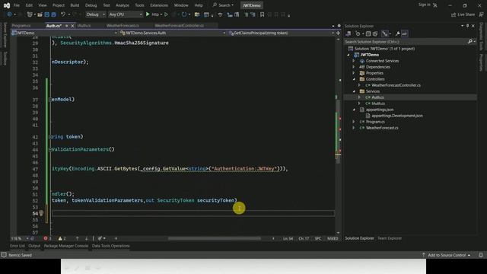This screenshot has width=487, height=274.
Task: Toggle the Preview Selected Items icon
Action: click(x=404, y=33)
